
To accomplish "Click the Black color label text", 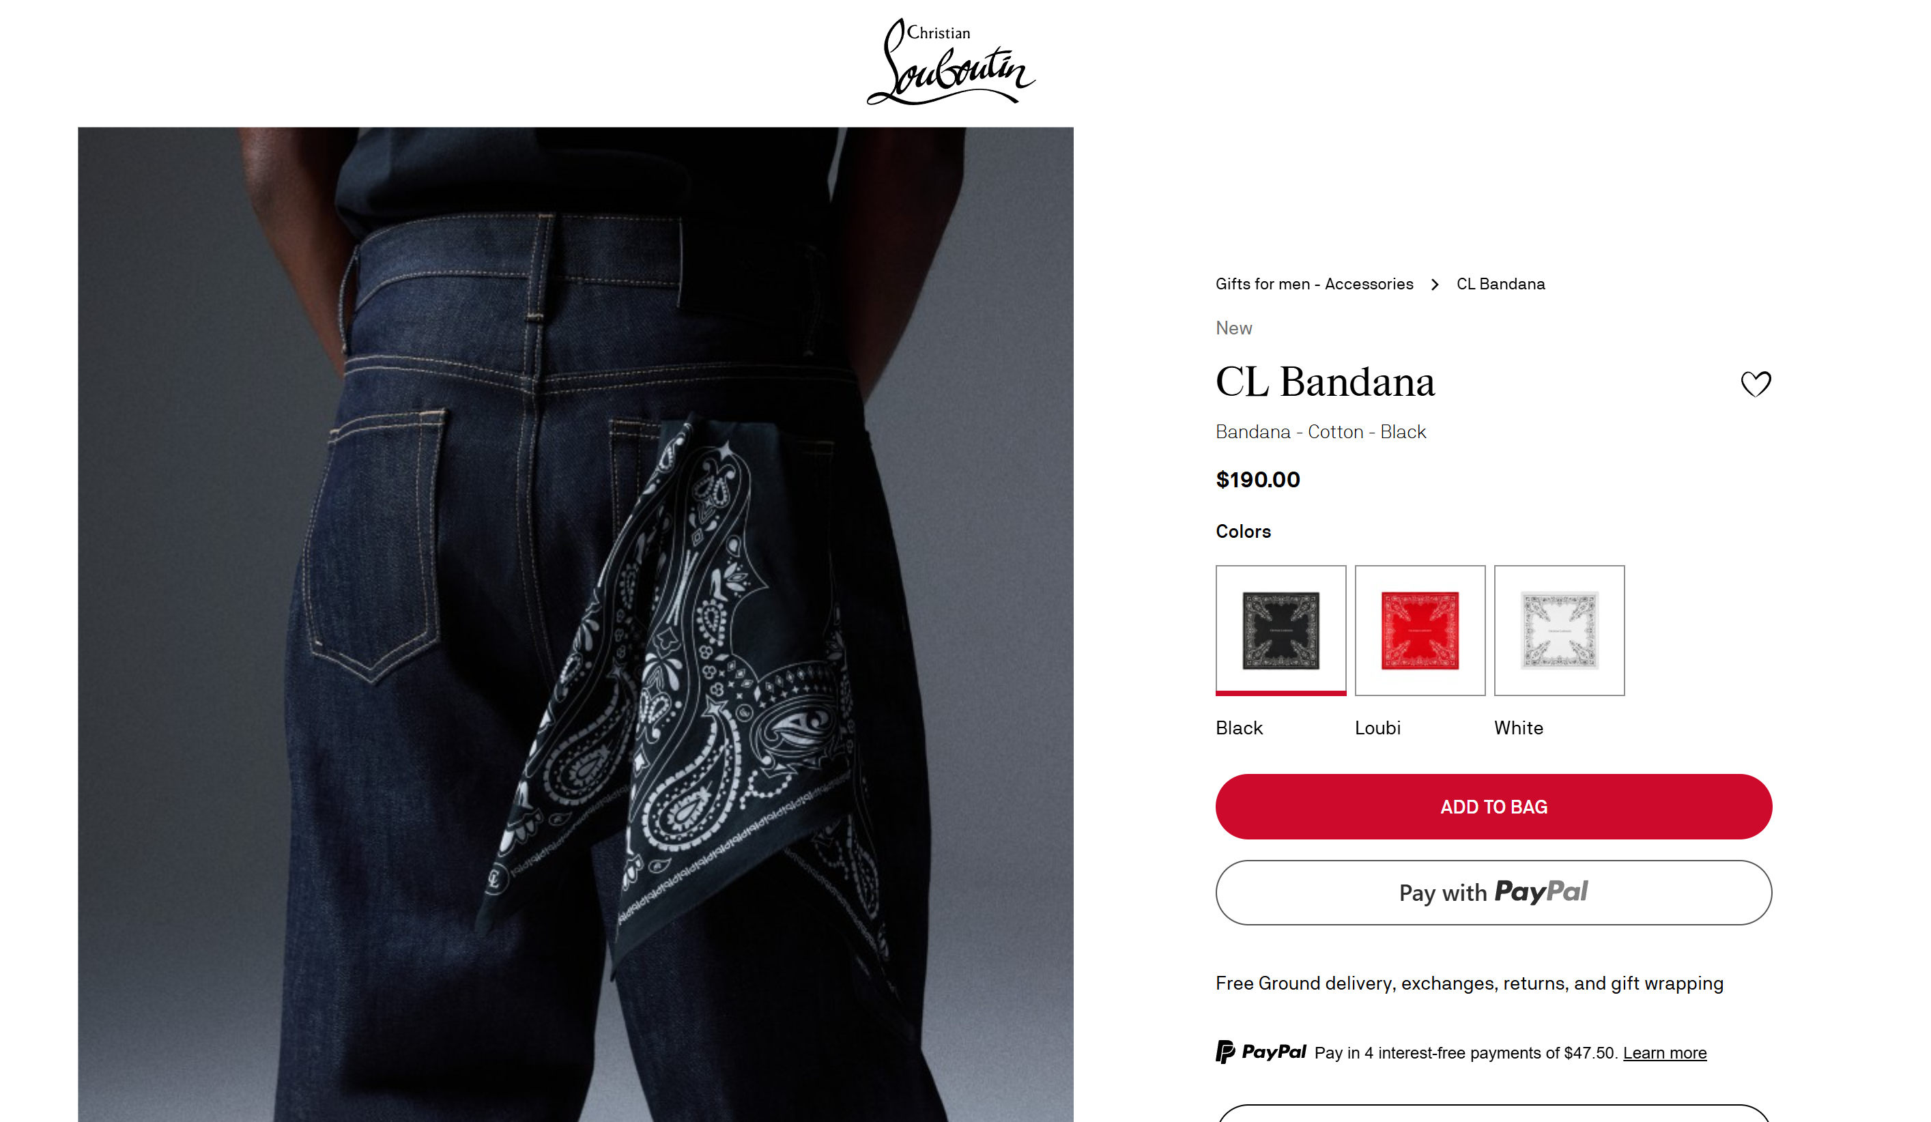I will (1239, 728).
